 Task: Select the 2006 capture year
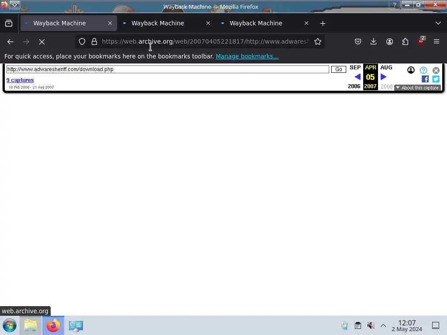click(354, 86)
